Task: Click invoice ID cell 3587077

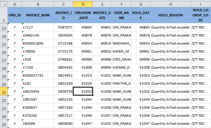Action: pos(64,27)
